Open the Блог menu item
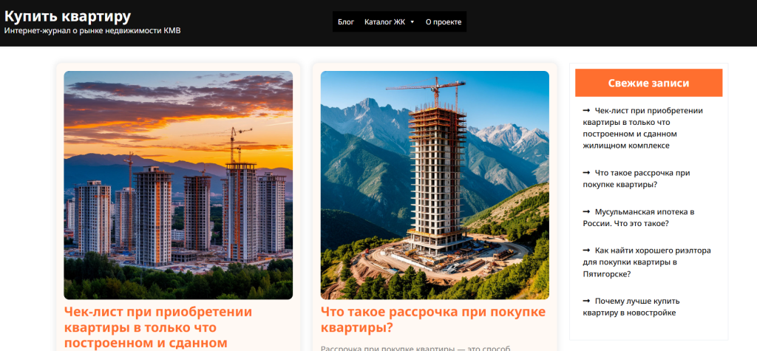 click(x=346, y=21)
